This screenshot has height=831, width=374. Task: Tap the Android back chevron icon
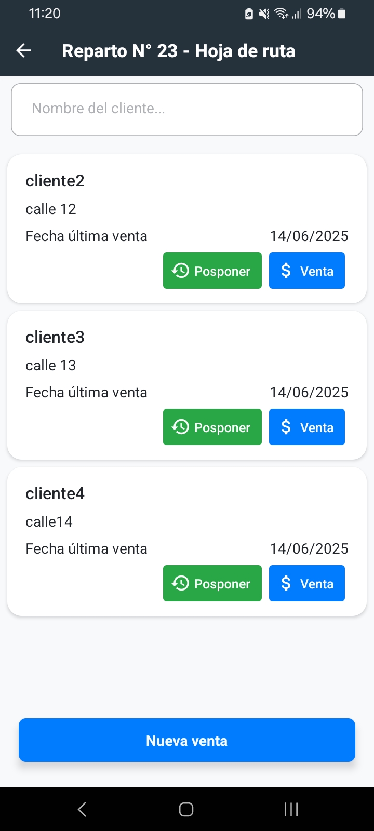82,809
